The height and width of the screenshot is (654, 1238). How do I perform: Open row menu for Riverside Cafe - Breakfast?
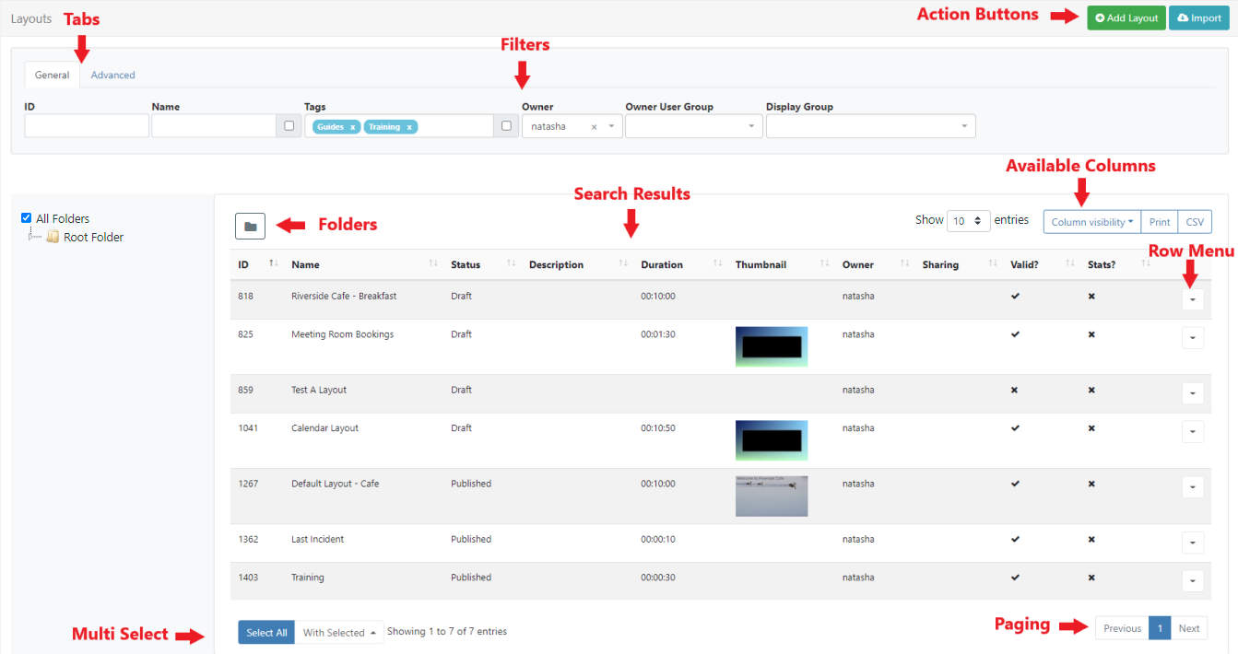tap(1192, 299)
